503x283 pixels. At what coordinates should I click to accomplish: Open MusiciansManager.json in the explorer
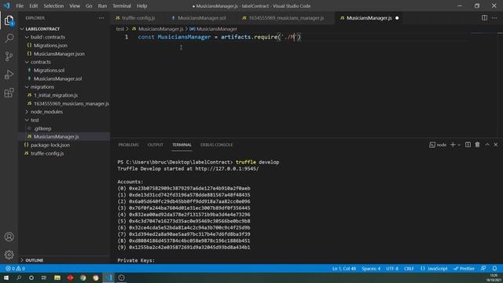coord(59,54)
